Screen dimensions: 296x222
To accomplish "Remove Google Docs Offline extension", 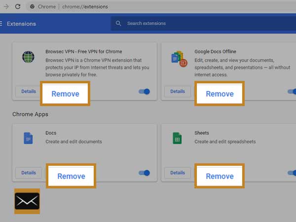I will (x=220, y=94).
